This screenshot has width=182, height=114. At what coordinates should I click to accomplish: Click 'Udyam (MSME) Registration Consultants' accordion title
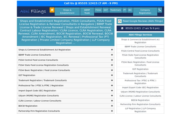[39, 96]
